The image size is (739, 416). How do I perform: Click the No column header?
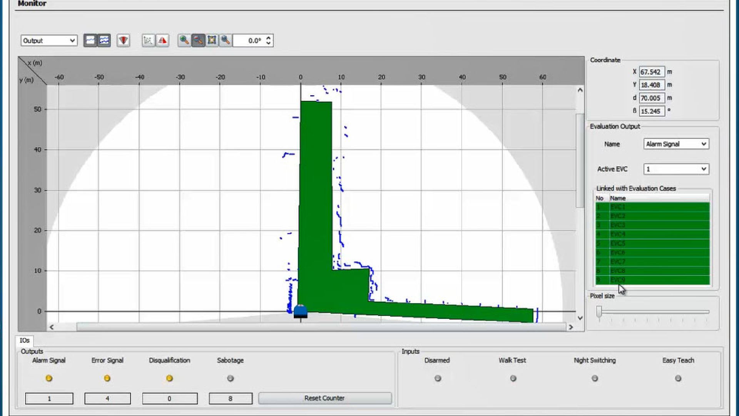[602, 198]
